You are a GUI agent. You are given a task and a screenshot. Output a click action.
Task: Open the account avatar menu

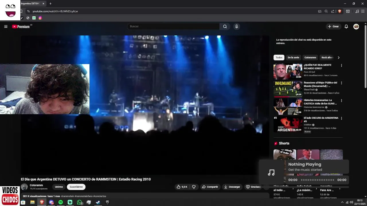click(356, 26)
